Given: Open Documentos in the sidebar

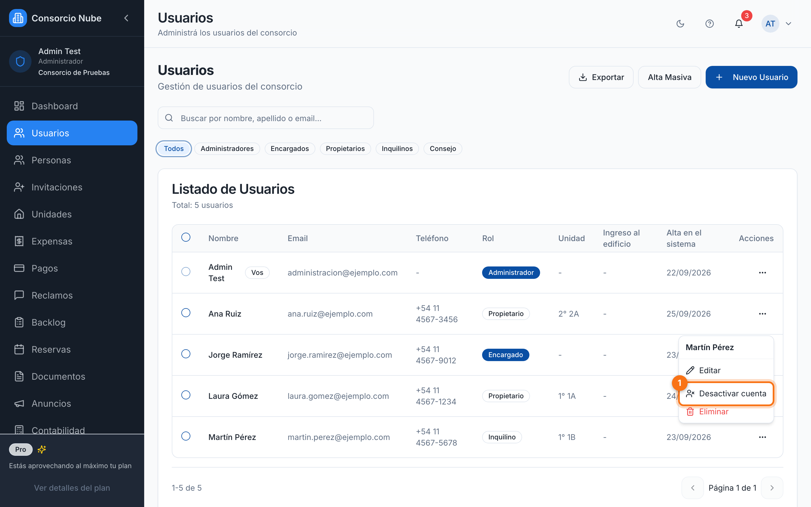Looking at the screenshot, I should (x=72, y=377).
